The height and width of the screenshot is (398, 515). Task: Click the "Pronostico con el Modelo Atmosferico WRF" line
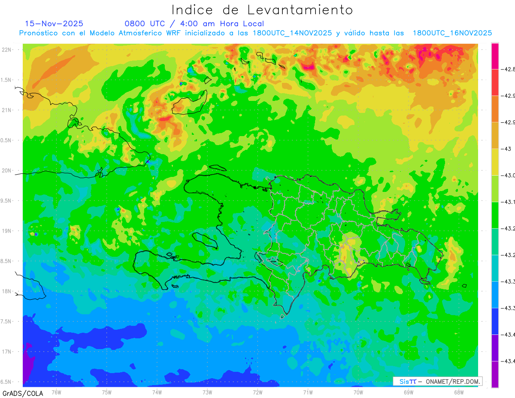pos(255,33)
